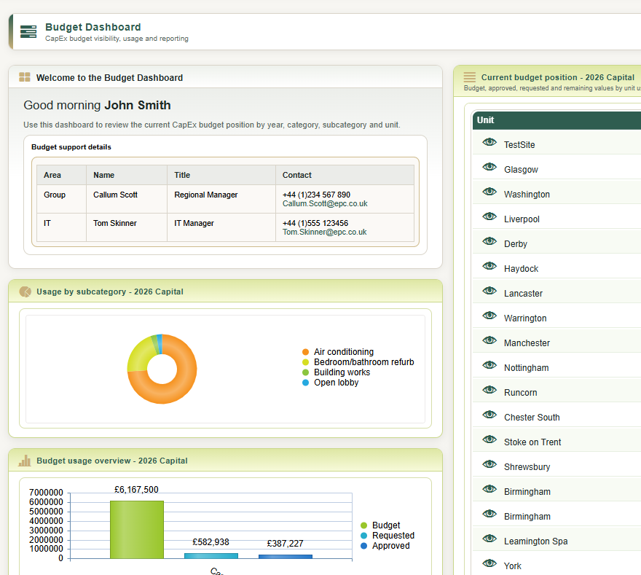641x575 pixels.
Task: Click the Manchester unit name
Action: pos(527,343)
